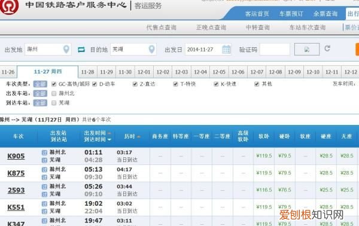The width and height of the screenshot is (359, 226).
Task: Click K905 departure station 滁州北 icon
Action: [x=44, y=152]
